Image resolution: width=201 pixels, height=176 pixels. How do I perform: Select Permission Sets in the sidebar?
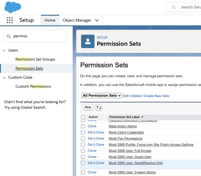coord(29,68)
